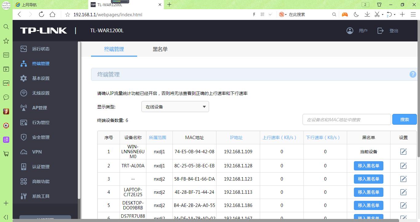The width and height of the screenshot is (420, 222).
Task: Edit settings for device WIN-LNN6NE6UM0
Action: tap(403, 151)
